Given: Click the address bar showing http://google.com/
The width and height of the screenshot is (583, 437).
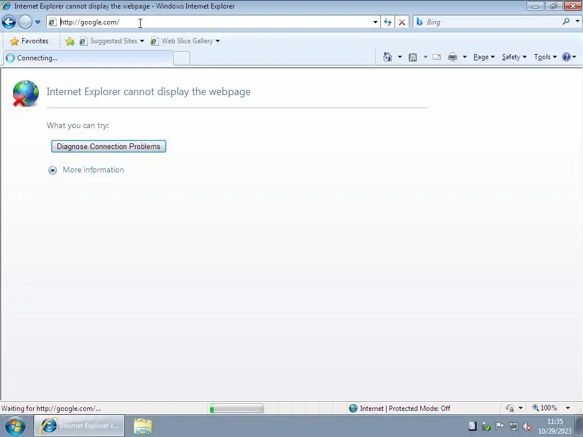Looking at the screenshot, I should (214, 22).
